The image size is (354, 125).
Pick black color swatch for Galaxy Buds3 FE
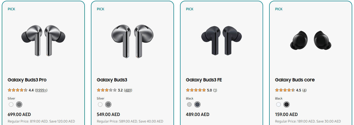click(197, 104)
